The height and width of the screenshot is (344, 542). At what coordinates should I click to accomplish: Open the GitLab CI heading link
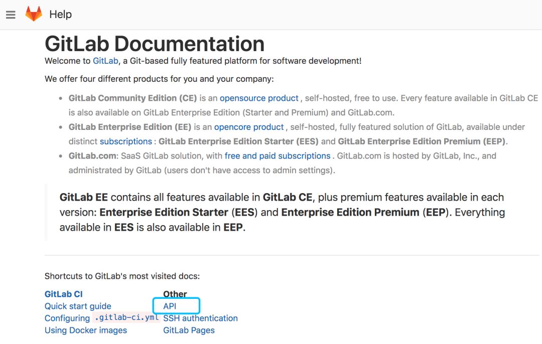point(64,294)
